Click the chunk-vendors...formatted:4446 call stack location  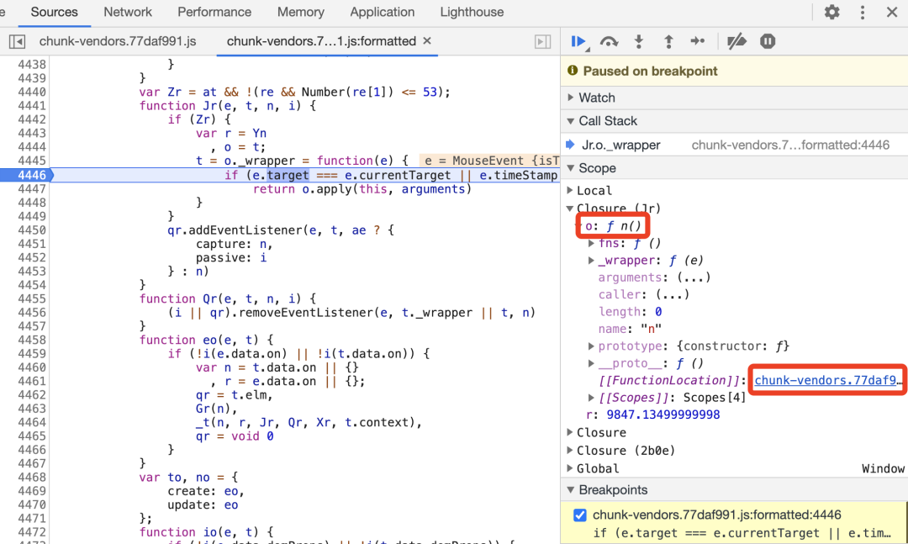click(x=790, y=145)
